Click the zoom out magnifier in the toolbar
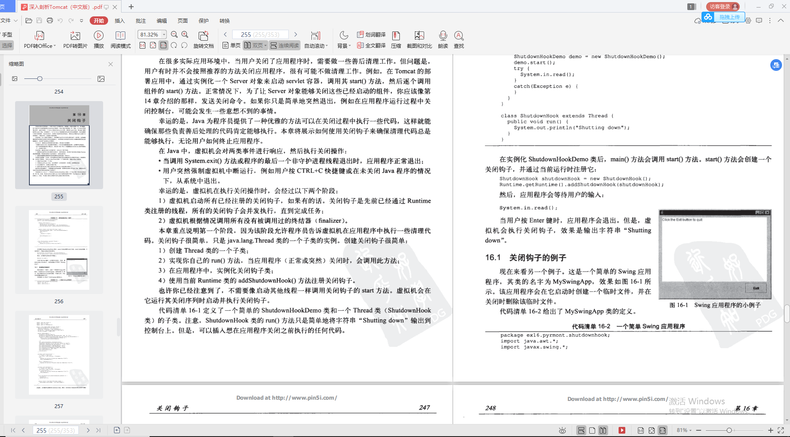The image size is (790, 437). (174, 34)
